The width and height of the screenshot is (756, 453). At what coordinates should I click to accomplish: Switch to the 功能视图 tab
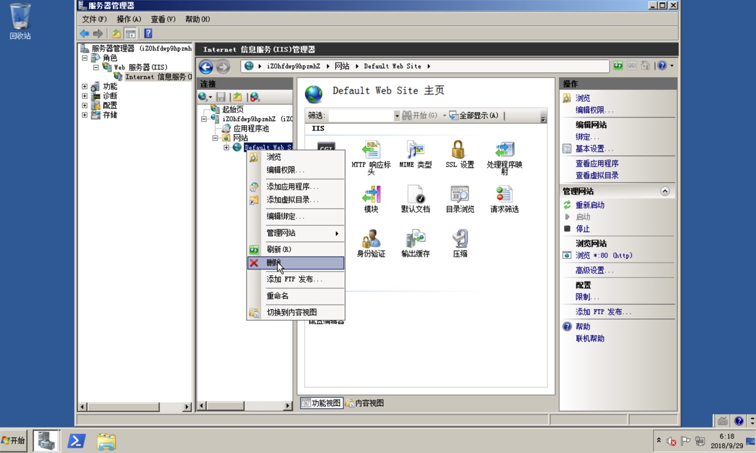322,403
